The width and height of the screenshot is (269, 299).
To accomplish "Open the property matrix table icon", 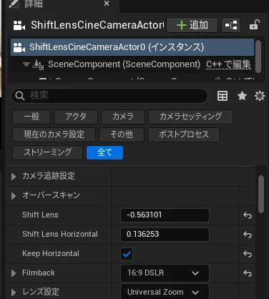I will click(222, 96).
